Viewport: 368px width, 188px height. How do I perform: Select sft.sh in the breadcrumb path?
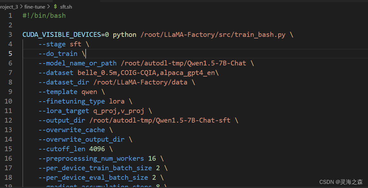pyautogui.click(x=66, y=7)
